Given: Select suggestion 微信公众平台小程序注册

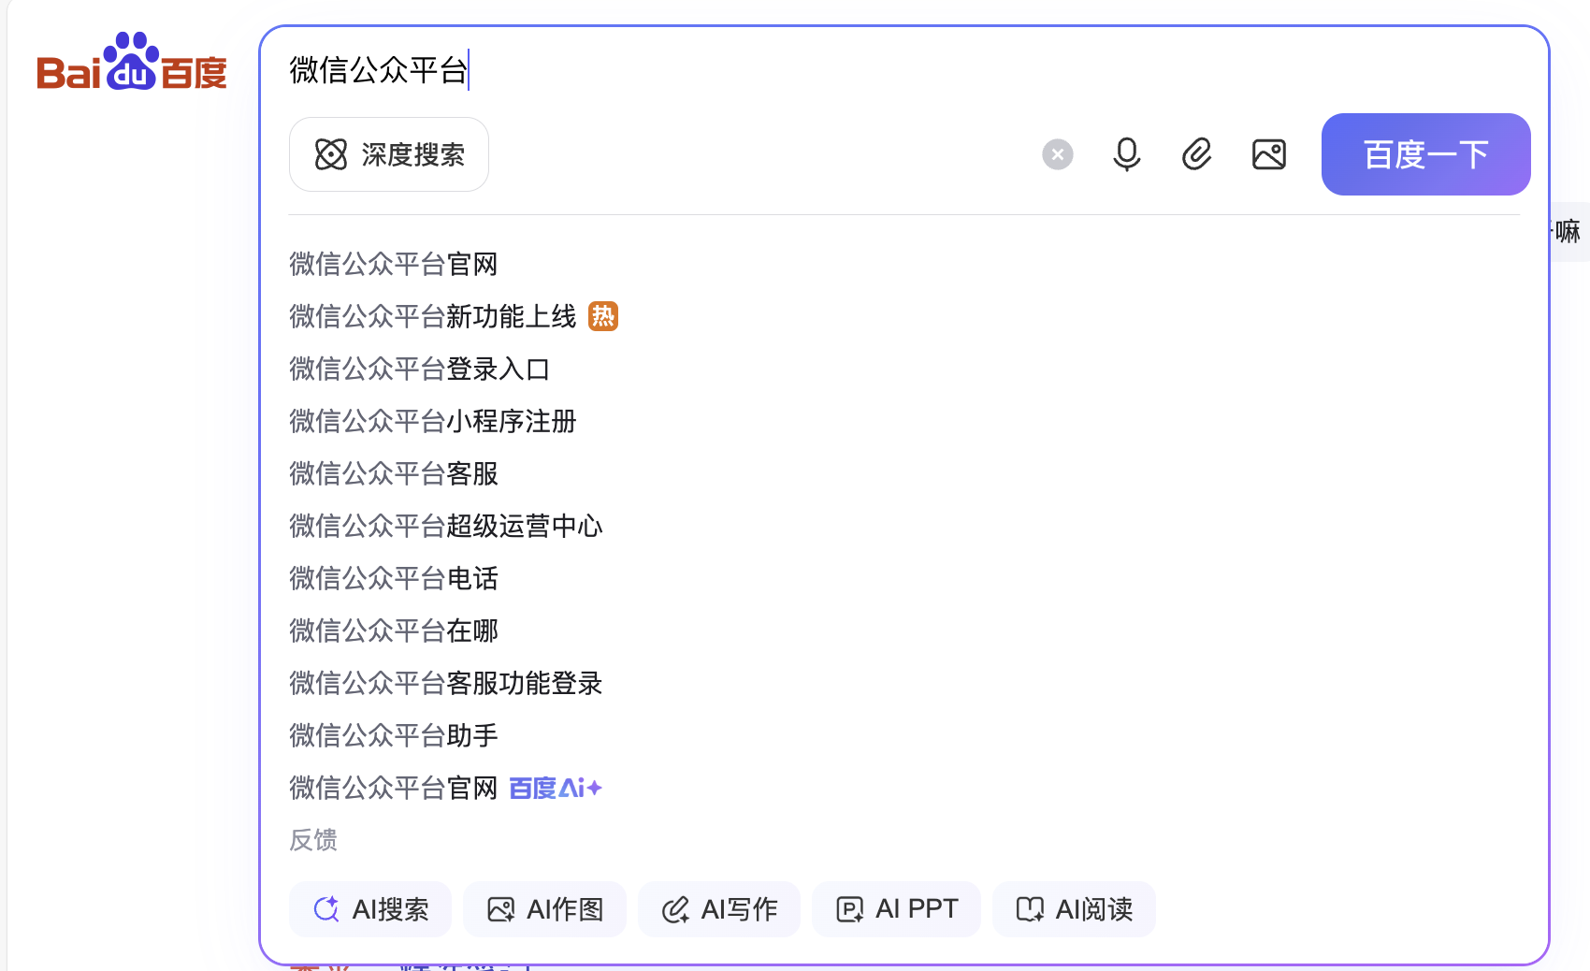Looking at the screenshot, I should (x=433, y=421).
